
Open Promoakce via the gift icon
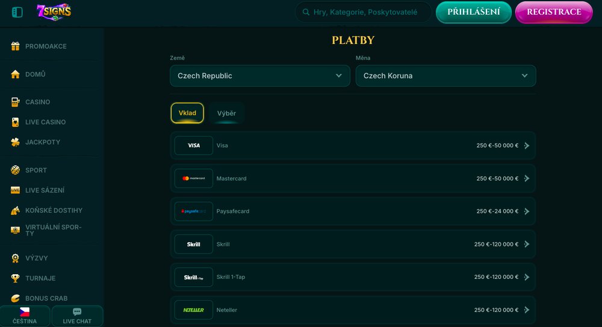[16, 46]
